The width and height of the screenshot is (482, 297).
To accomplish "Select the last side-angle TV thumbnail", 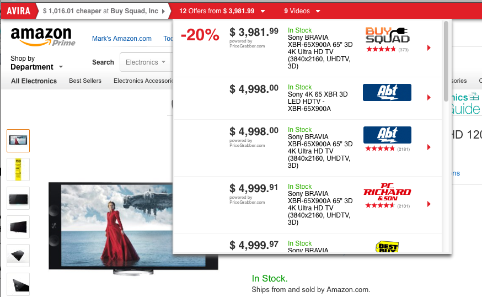I will (x=18, y=284).
